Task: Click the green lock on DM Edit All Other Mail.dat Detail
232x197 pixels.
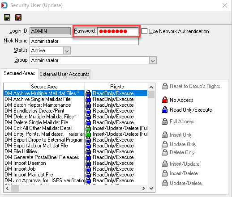Action: 88,128
